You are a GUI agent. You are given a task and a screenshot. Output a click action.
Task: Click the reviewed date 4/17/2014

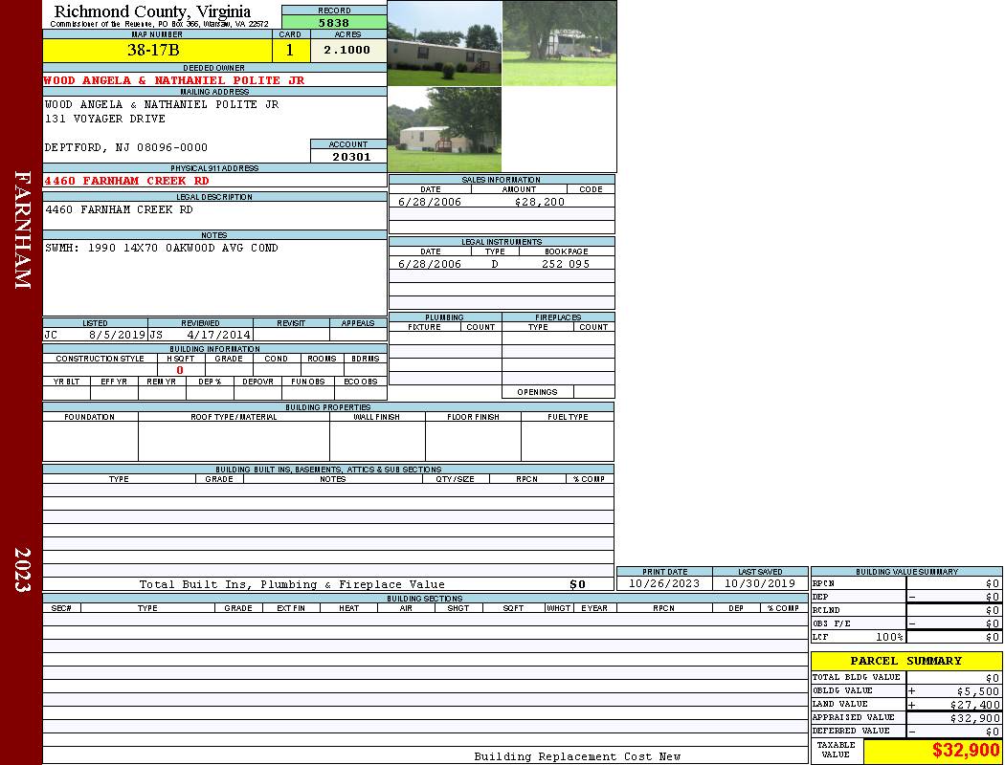tap(218, 336)
